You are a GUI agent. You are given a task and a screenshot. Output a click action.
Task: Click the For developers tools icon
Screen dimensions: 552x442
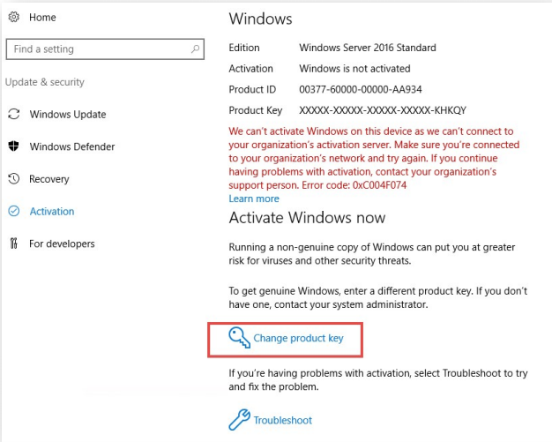pyautogui.click(x=14, y=243)
